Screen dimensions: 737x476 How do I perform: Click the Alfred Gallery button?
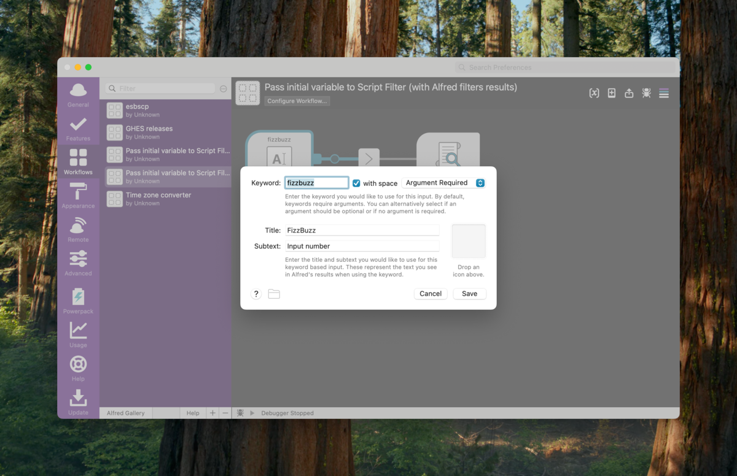(x=126, y=413)
